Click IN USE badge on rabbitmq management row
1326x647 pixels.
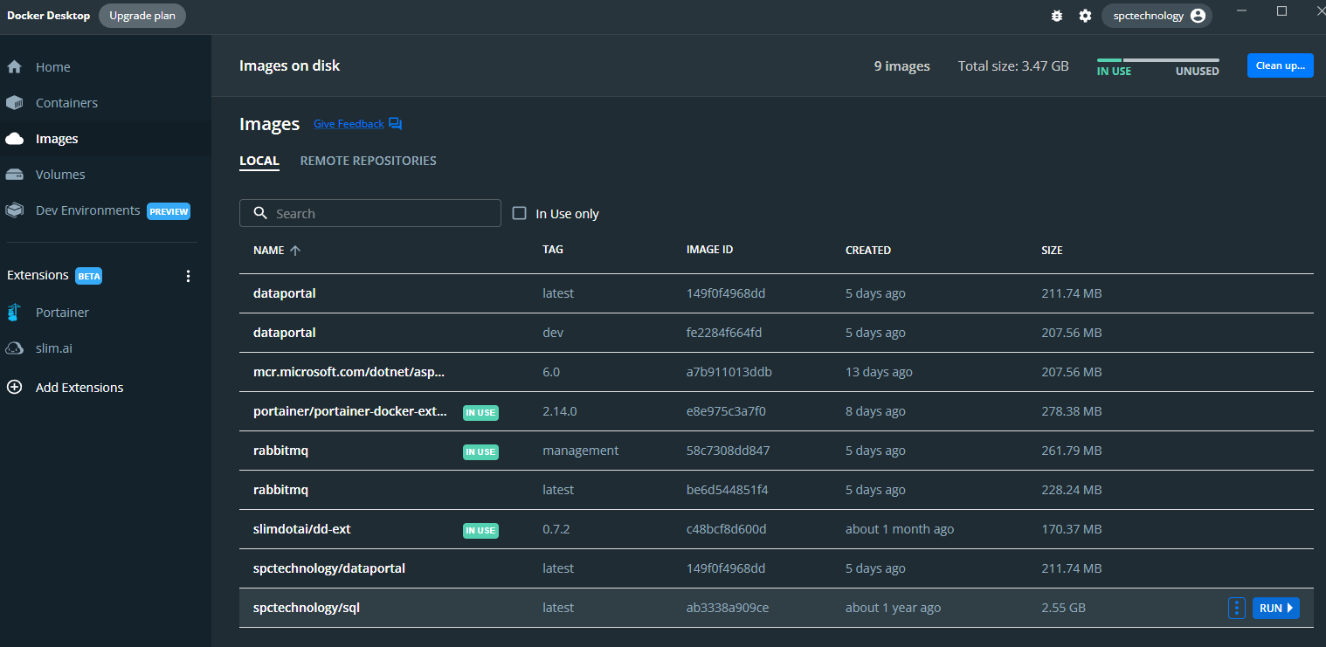tap(480, 451)
